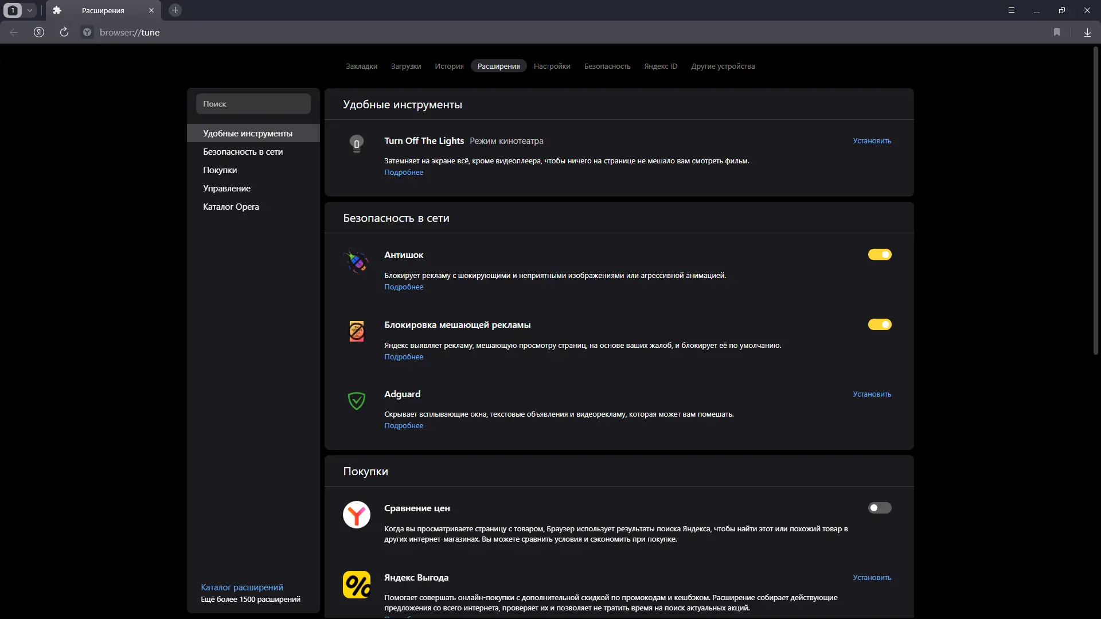Enable the Сравнение цен toggle
The height and width of the screenshot is (619, 1101).
(879, 508)
